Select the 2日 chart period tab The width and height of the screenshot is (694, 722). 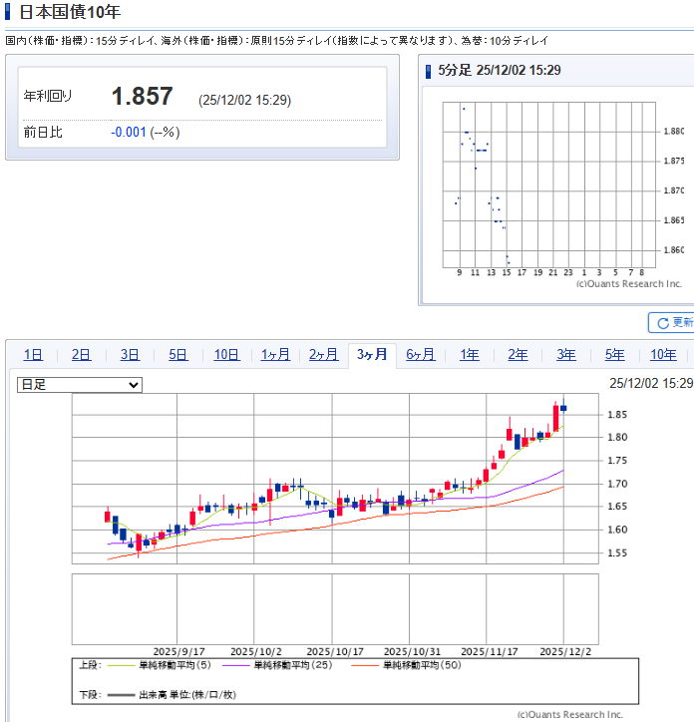pos(81,354)
